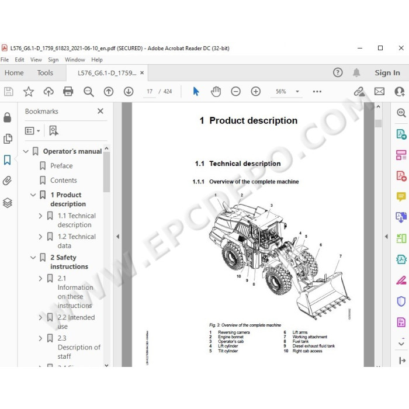Click the share with others person icon

click(399, 92)
